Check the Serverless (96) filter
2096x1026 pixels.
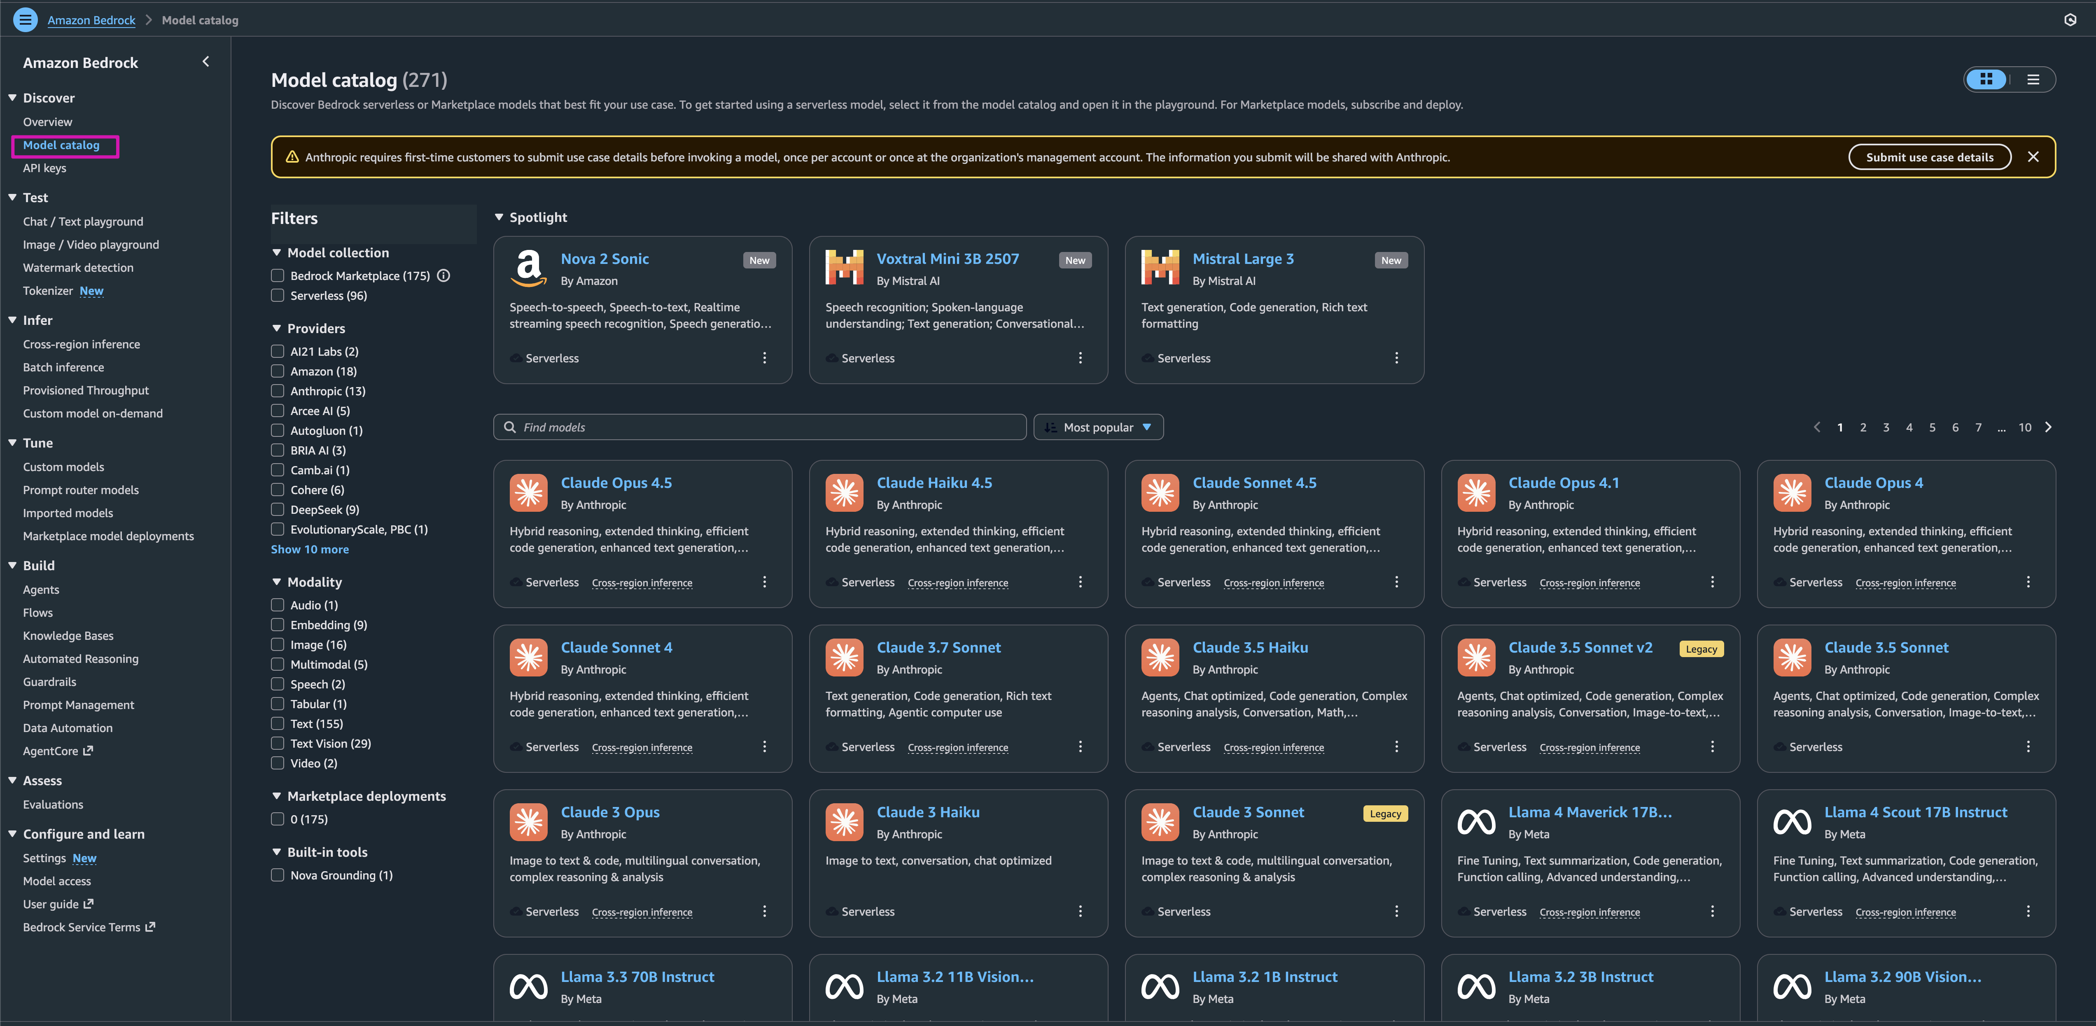278,295
